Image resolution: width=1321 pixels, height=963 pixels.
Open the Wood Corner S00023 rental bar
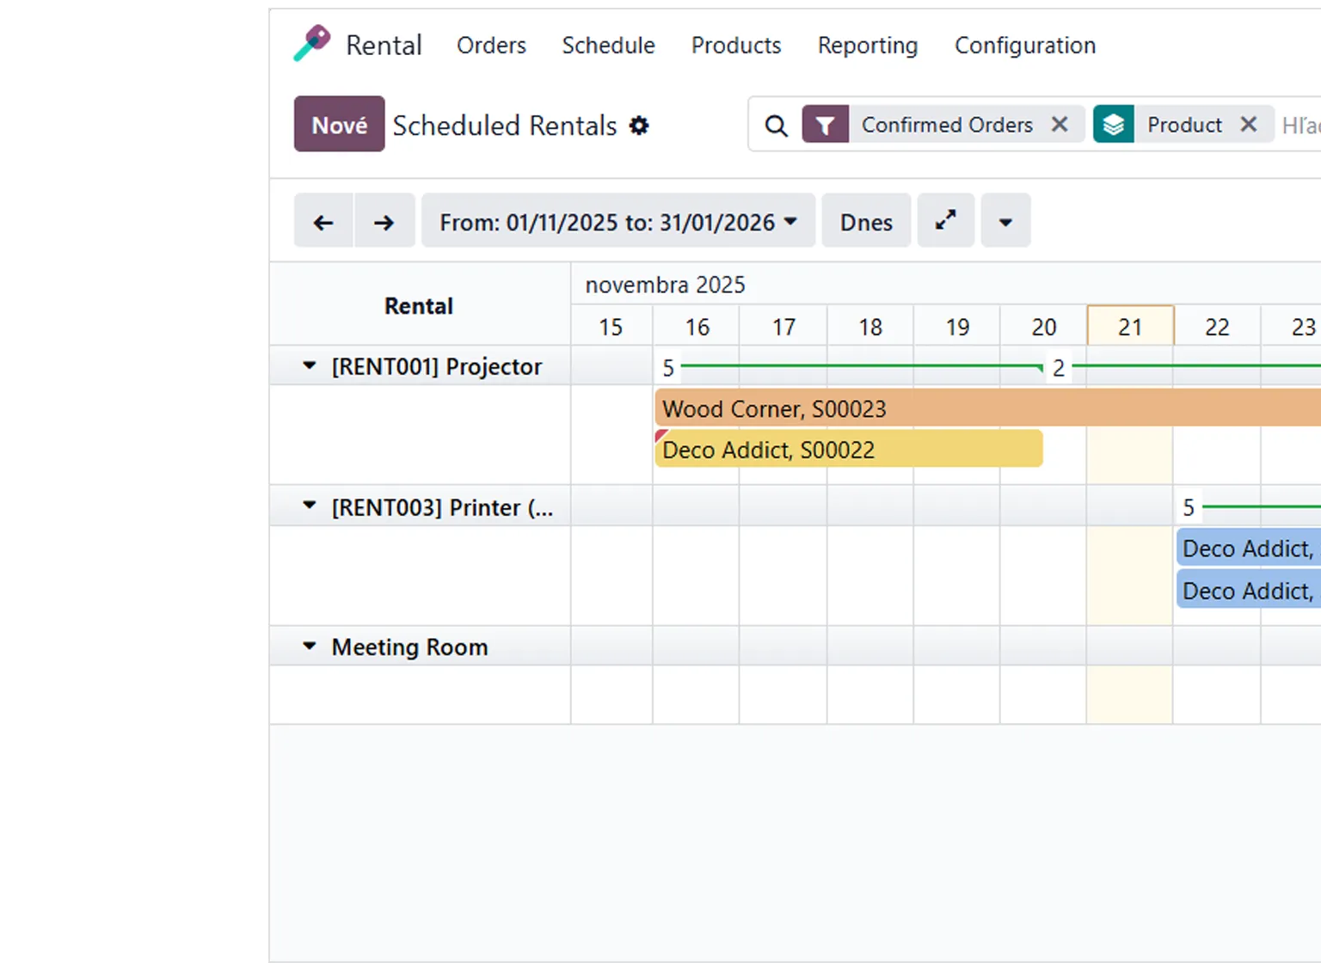click(946, 408)
